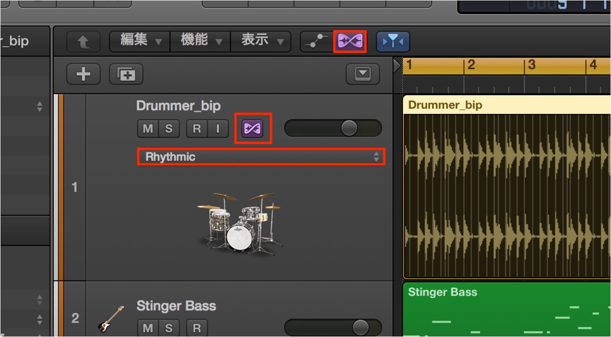Open global tracks disclosure dropdown button
611x337 pixels.
pyautogui.click(x=363, y=74)
